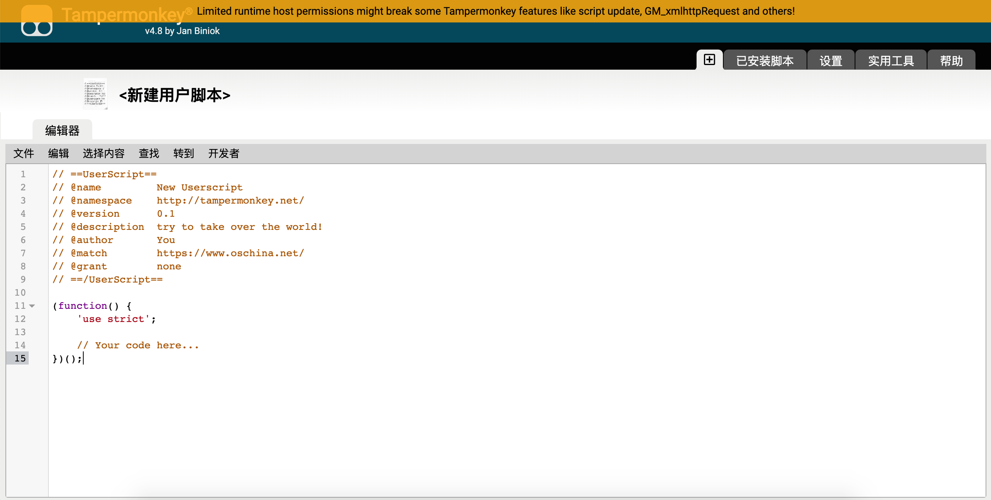
Task: Click the '@description' metadata key
Action: pos(107,227)
